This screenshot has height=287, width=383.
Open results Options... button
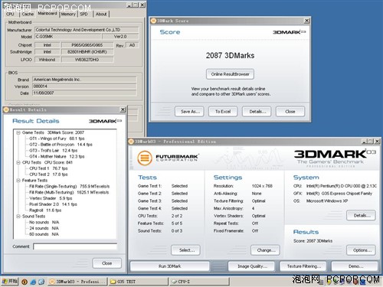[x=361, y=250]
